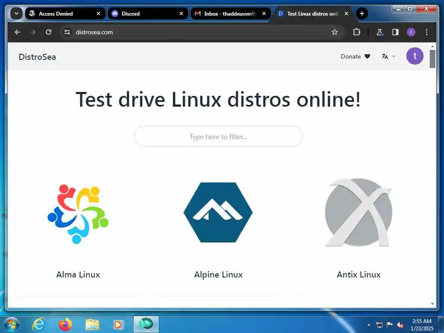
Task: Open Chrome three-dot menu
Action: pyautogui.click(x=427, y=32)
